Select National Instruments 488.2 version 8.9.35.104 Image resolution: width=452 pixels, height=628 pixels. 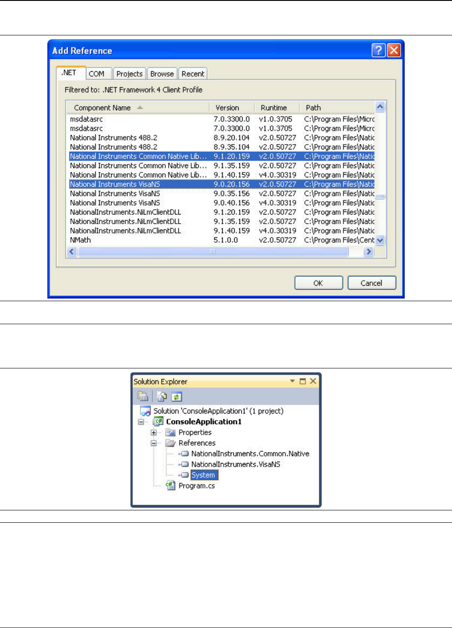(222, 147)
